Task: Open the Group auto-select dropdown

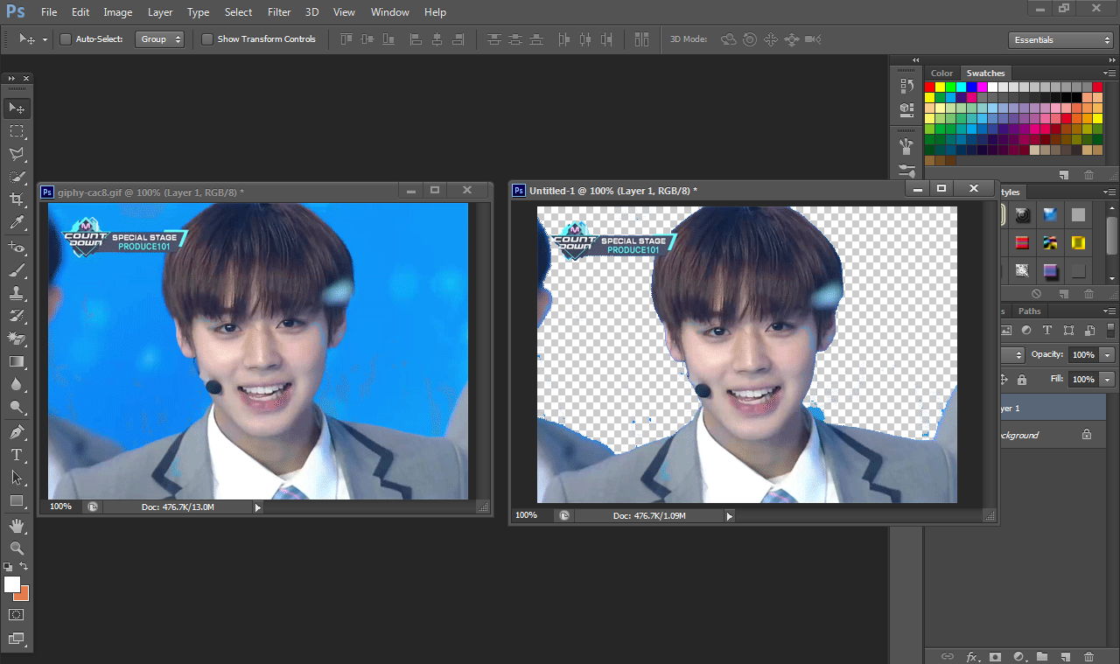Action: click(160, 39)
